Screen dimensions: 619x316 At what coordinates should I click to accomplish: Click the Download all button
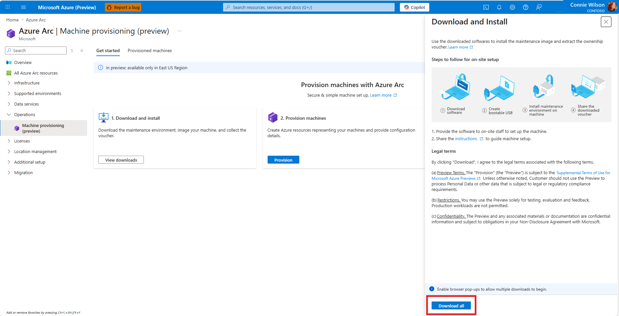click(x=451, y=306)
